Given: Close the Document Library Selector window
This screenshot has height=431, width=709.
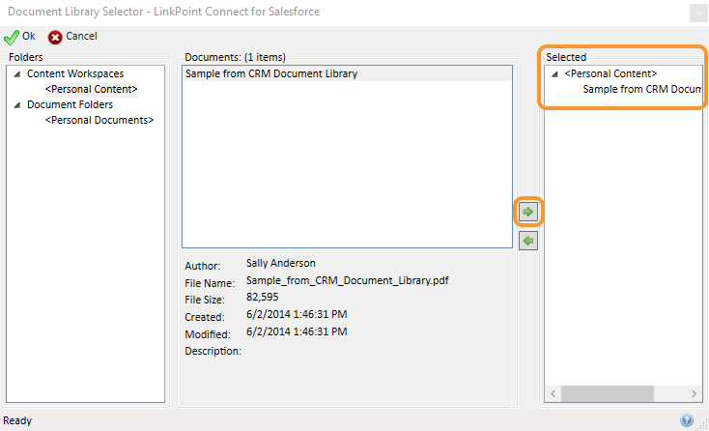Looking at the screenshot, I should [x=698, y=13].
